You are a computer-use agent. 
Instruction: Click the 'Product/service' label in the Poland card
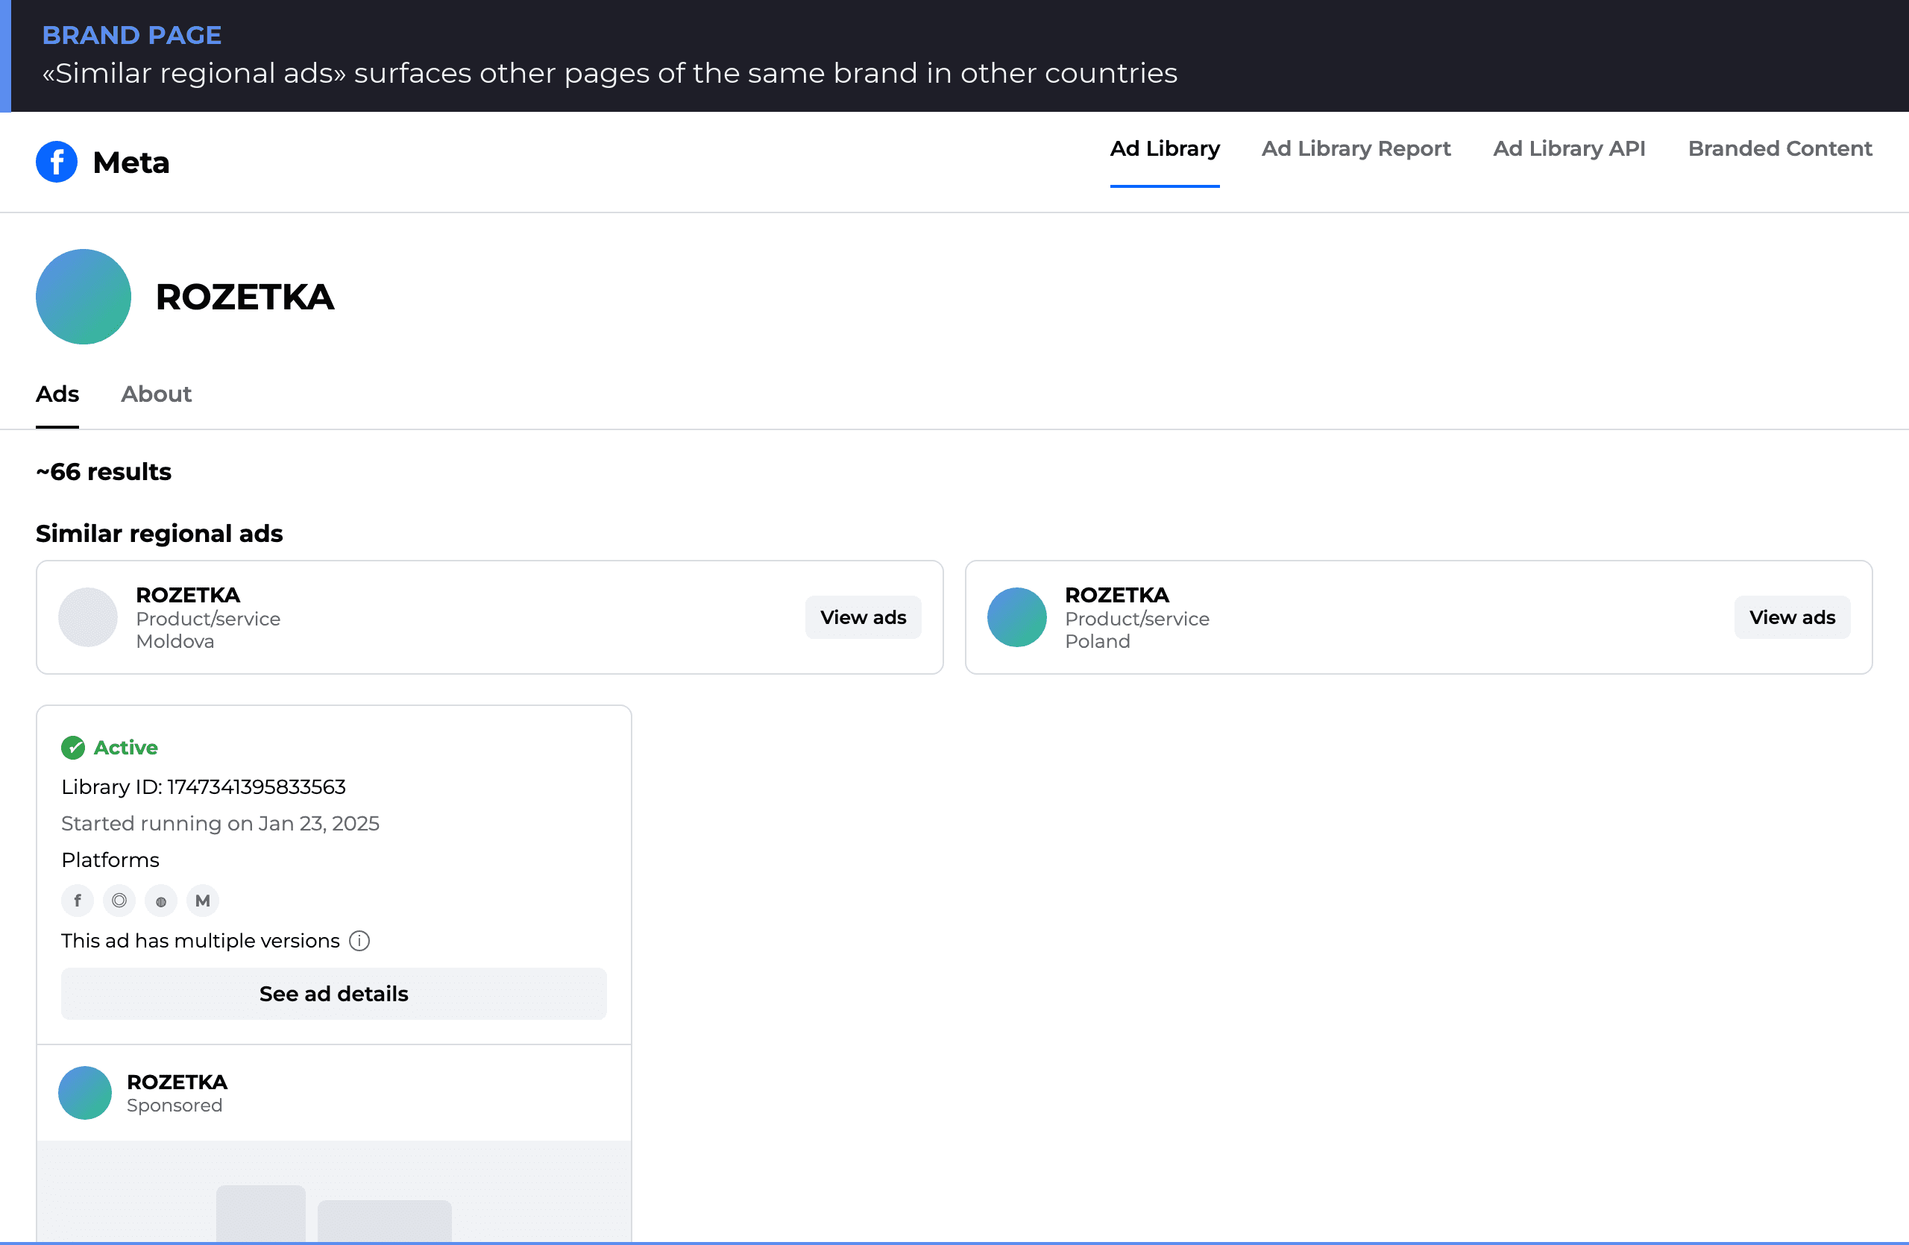(1136, 619)
